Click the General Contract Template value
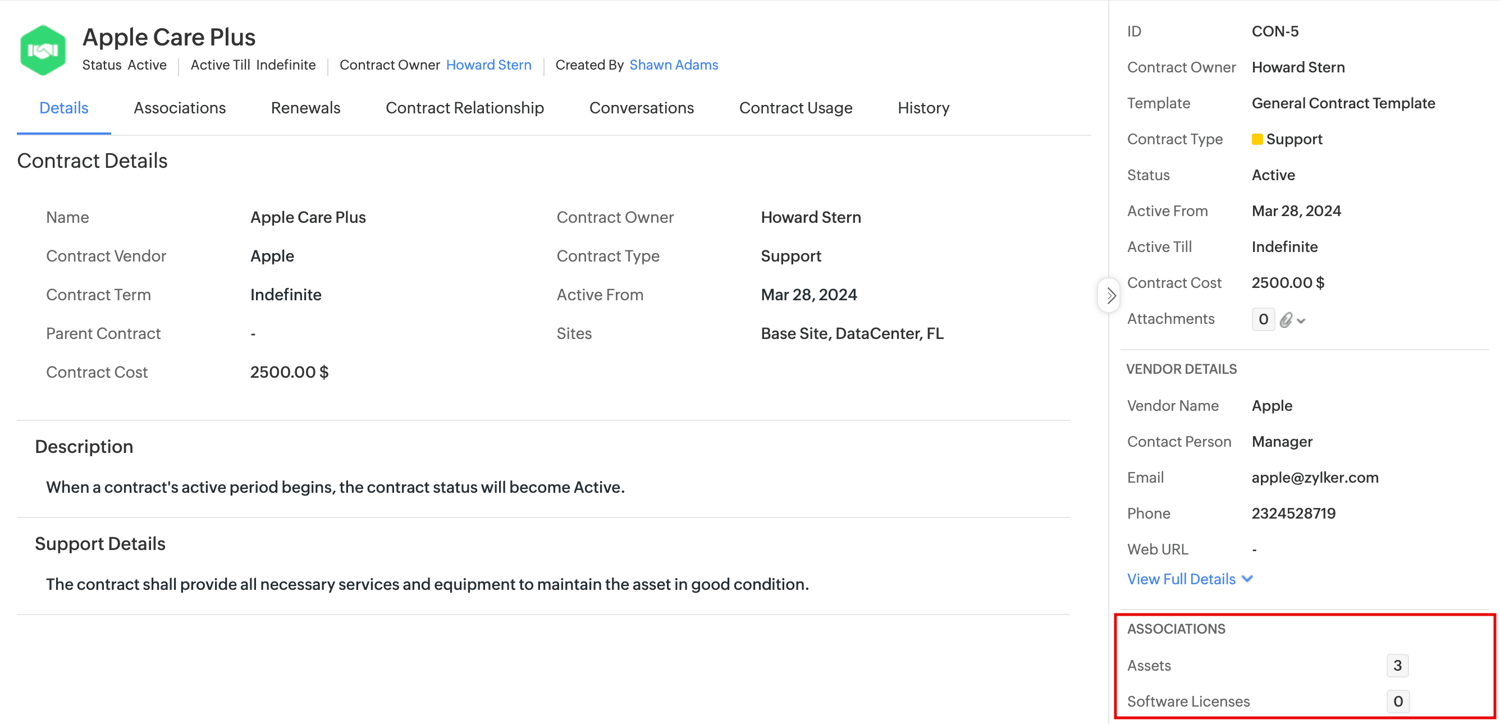The image size is (1500, 724). point(1343,103)
